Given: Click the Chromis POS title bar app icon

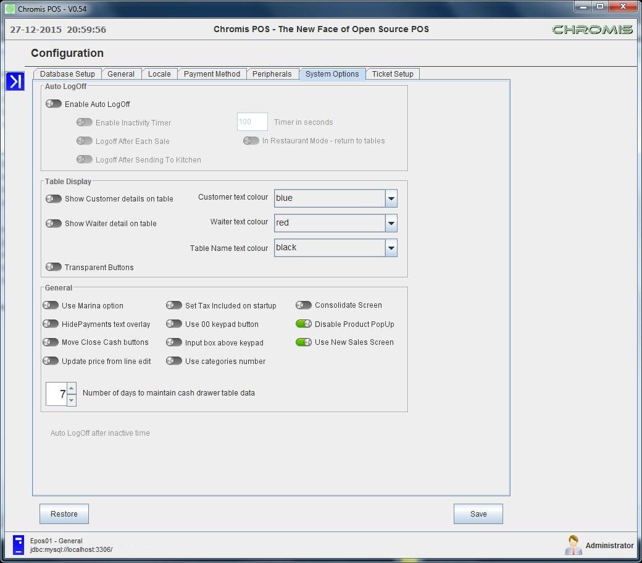Looking at the screenshot, I should coord(10,9).
